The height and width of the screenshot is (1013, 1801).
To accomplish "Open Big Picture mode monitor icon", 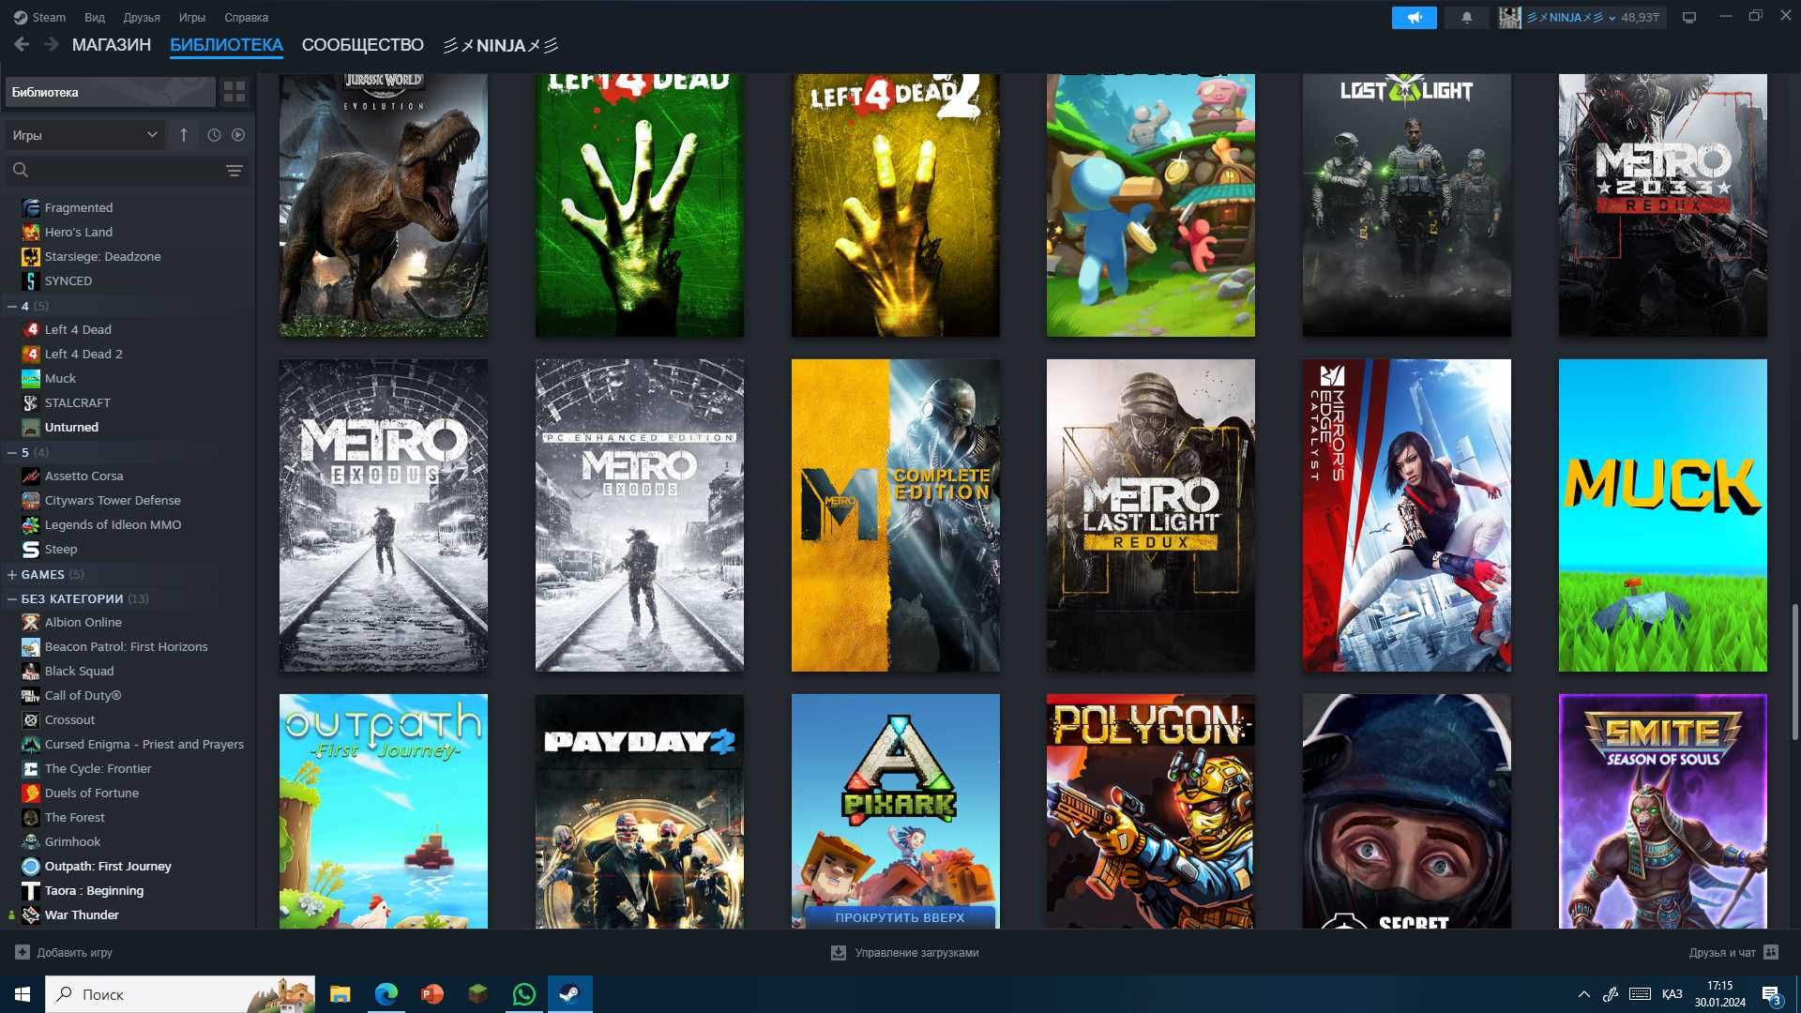I will (x=1688, y=17).
